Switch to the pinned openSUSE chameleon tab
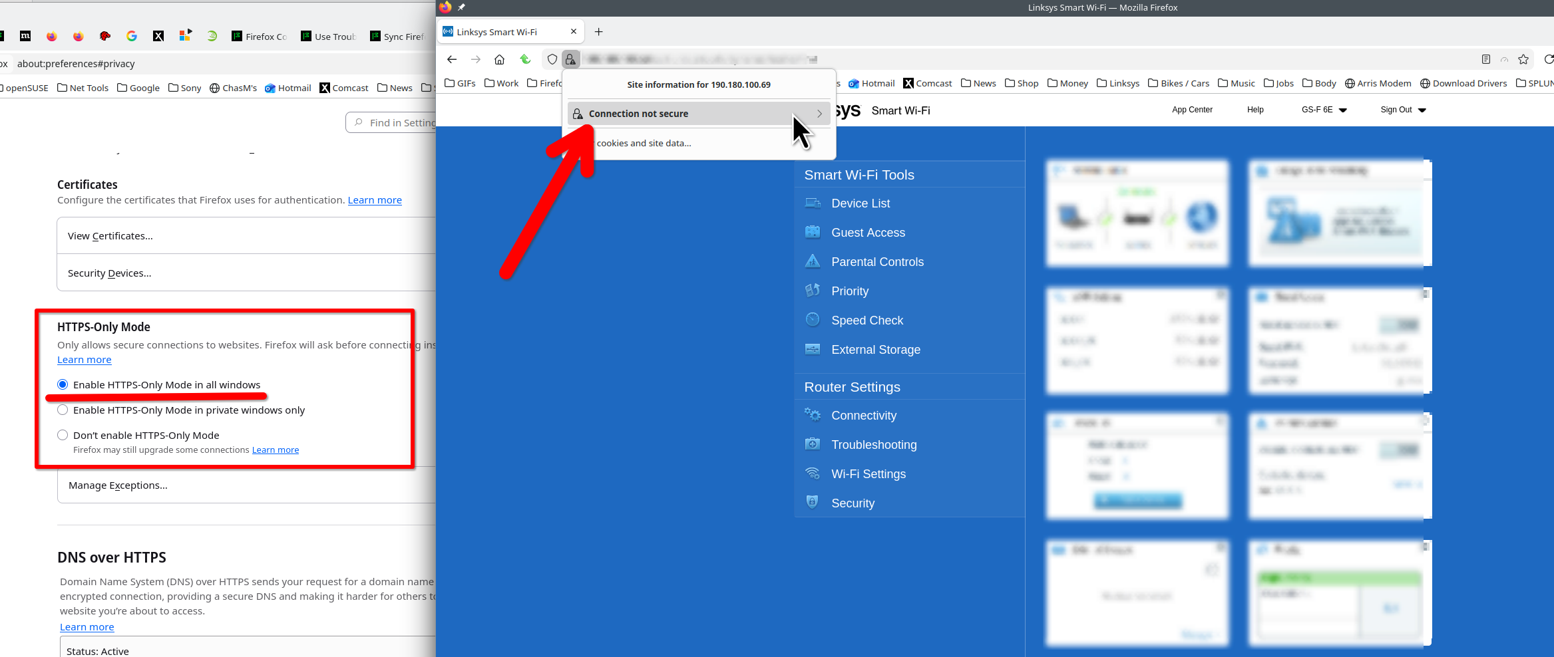This screenshot has height=657, width=1554. [x=212, y=36]
